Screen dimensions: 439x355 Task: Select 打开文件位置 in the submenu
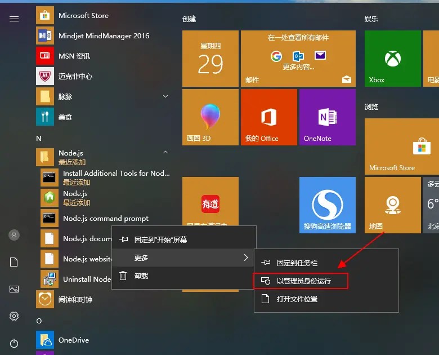[x=326, y=299]
